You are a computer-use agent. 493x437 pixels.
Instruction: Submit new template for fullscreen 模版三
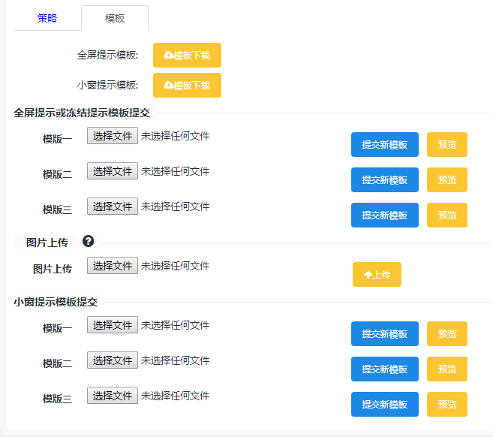385,215
